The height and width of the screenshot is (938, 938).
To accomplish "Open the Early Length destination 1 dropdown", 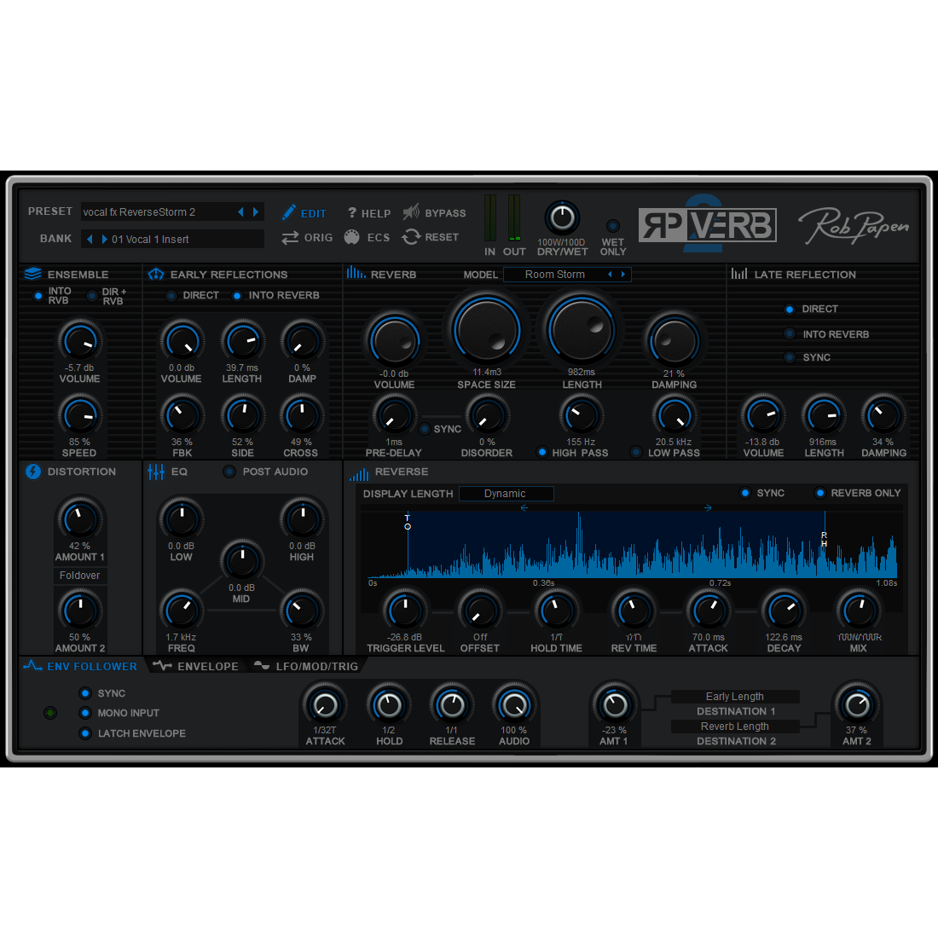I will coord(734,697).
